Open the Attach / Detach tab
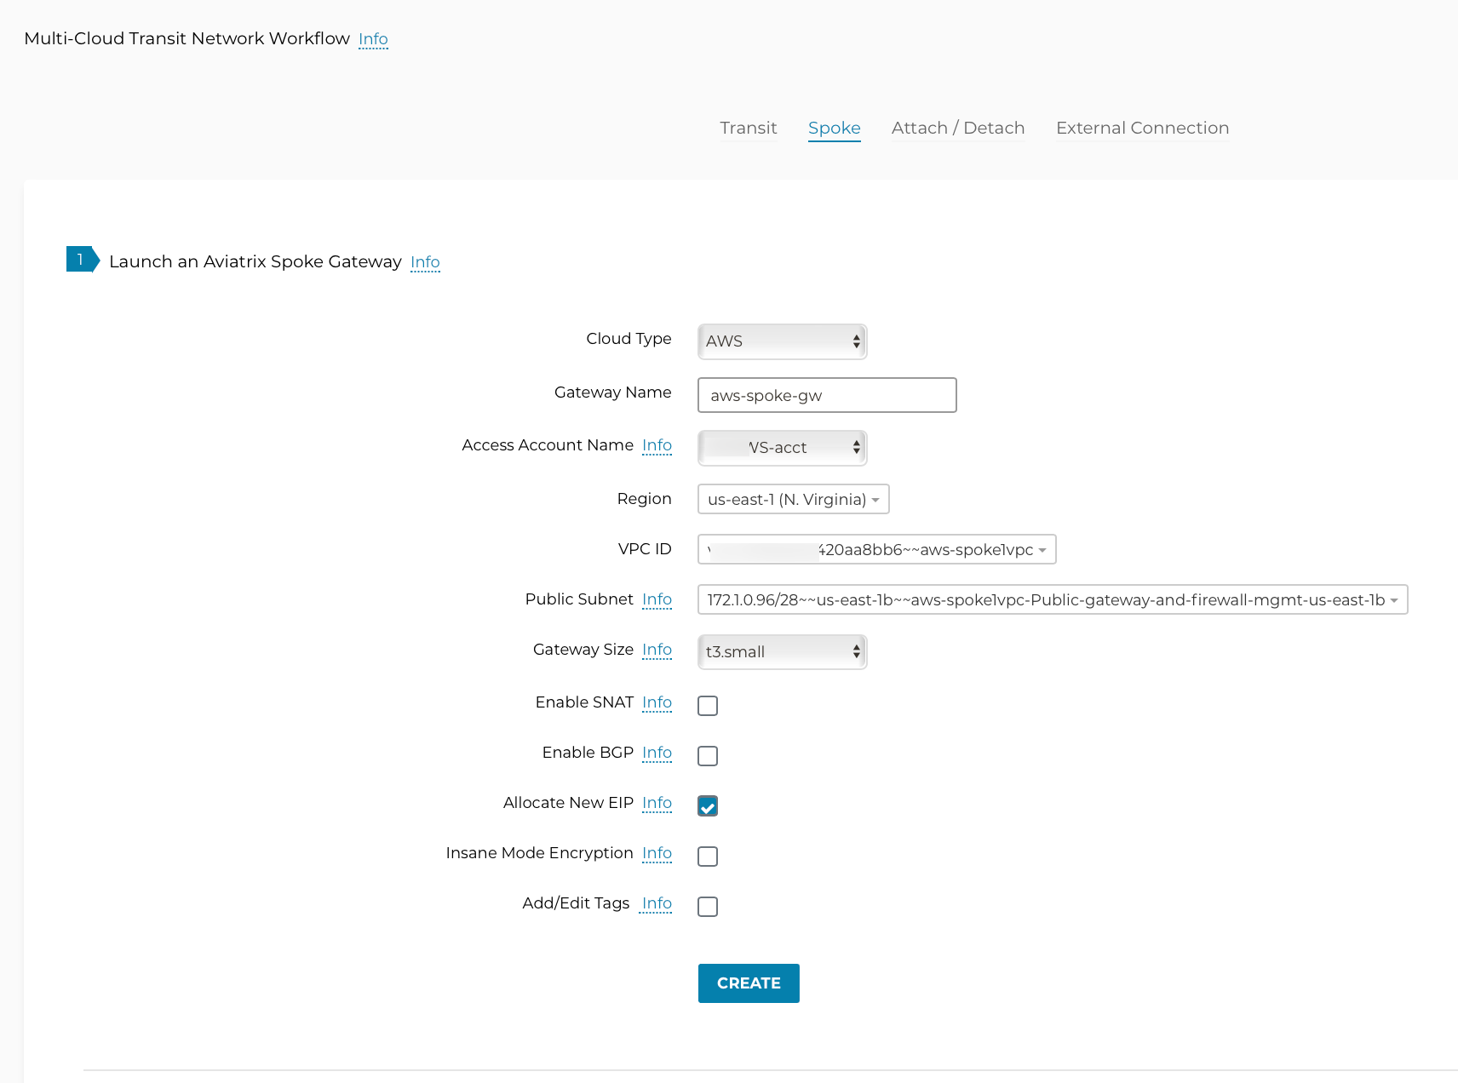Viewport: 1458px width, 1083px height. (957, 128)
